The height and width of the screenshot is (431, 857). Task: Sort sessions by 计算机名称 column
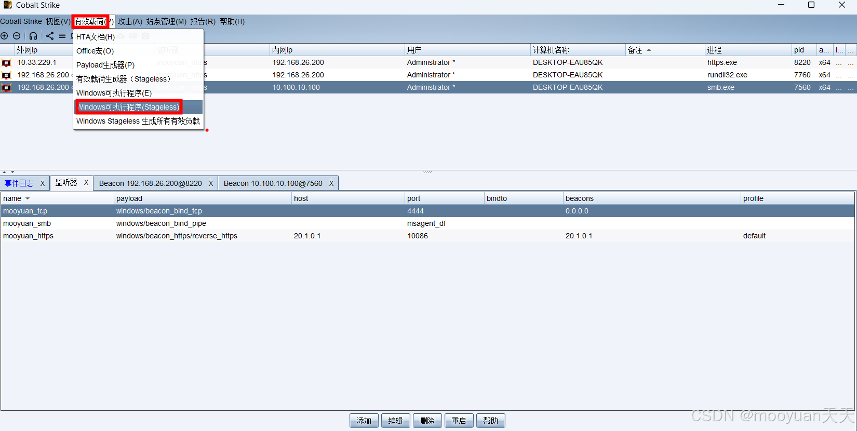[x=578, y=50]
